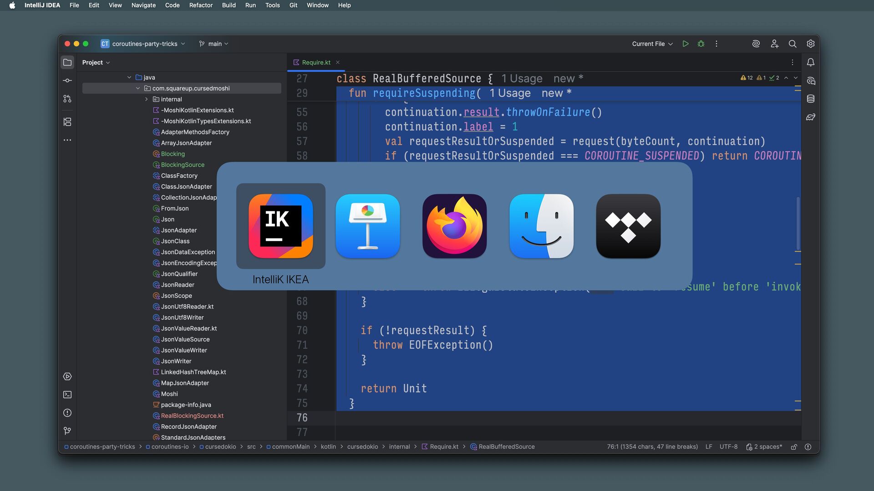Open the Git tool window icon
The width and height of the screenshot is (874, 491).
coord(67,431)
